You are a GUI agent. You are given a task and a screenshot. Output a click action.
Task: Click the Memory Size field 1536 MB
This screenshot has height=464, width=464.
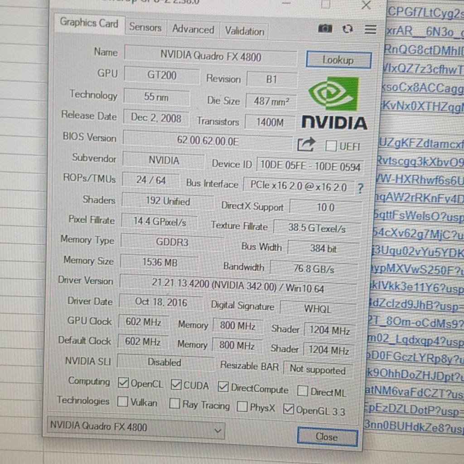point(160,262)
